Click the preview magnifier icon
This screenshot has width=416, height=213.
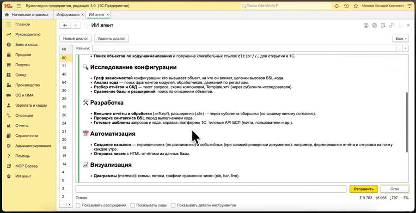tap(383, 25)
